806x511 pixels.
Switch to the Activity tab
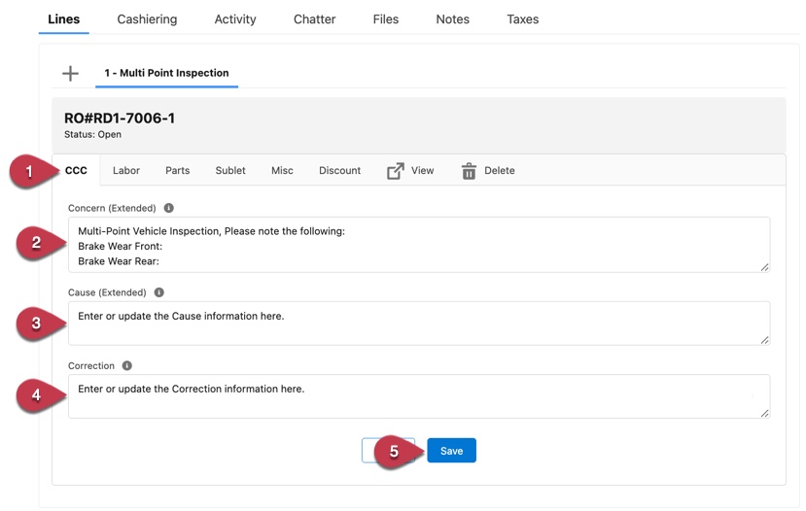(235, 19)
